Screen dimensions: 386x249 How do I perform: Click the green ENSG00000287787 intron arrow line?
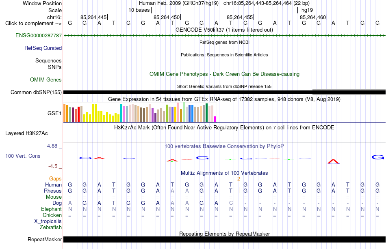point(224,36)
